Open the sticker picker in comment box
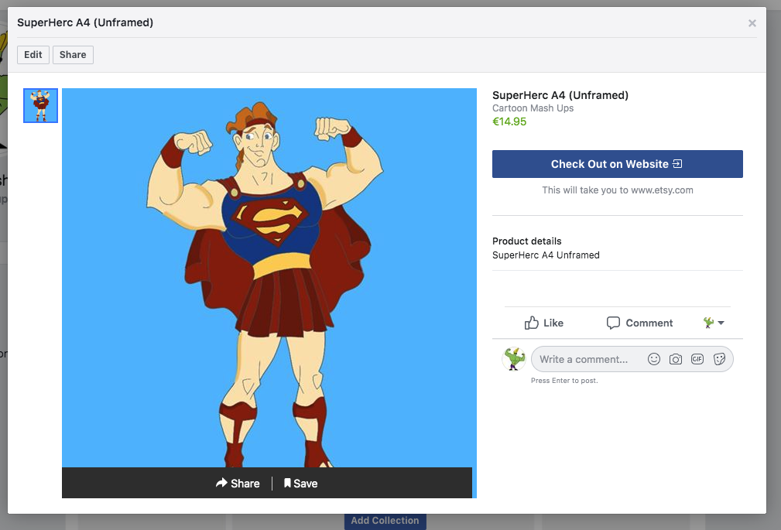 click(x=719, y=359)
